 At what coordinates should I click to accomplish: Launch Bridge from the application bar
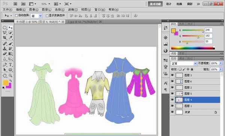click(x=15, y=4)
